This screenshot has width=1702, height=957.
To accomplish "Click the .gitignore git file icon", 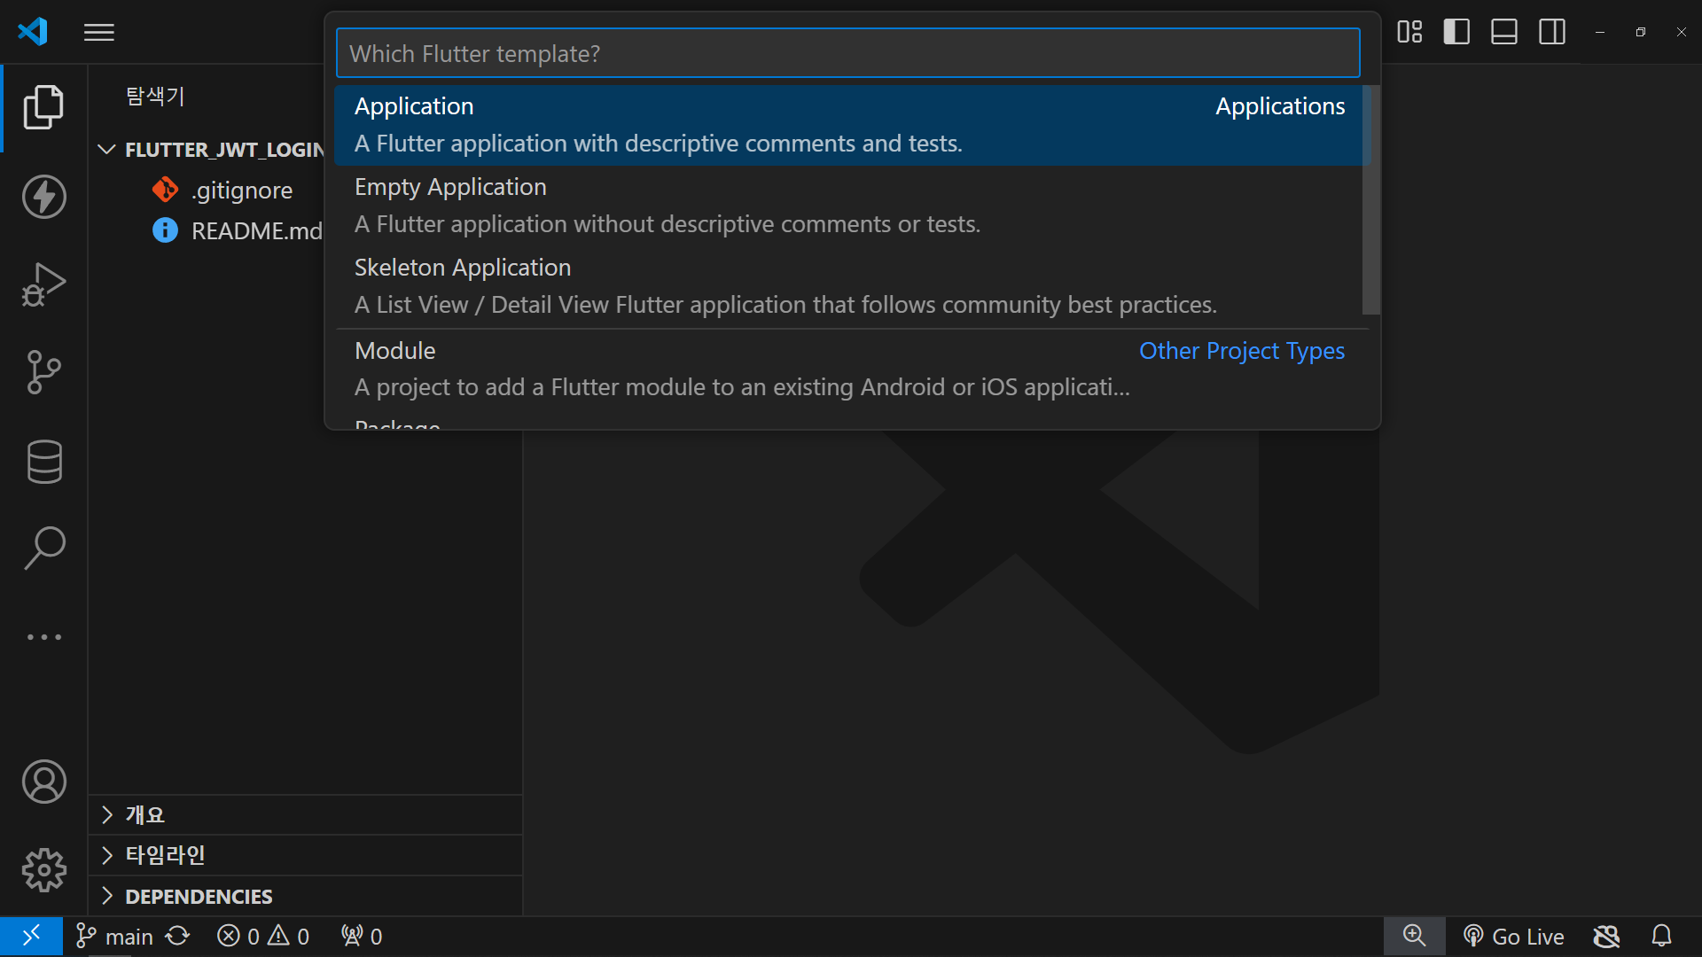I will pyautogui.click(x=165, y=190).
